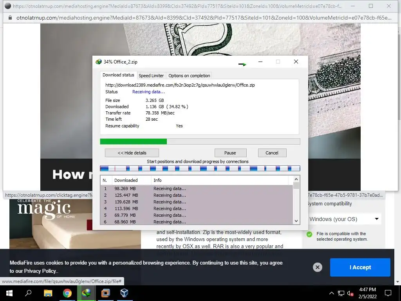Close the Office_2.zip download dialog

[296, 62]
